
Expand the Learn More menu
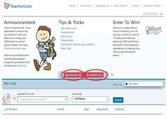pyautogui.click(x=121, y=6)
